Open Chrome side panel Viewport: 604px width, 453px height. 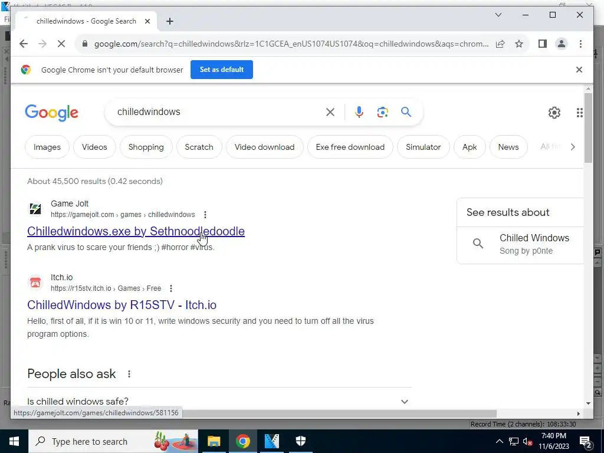543,44
